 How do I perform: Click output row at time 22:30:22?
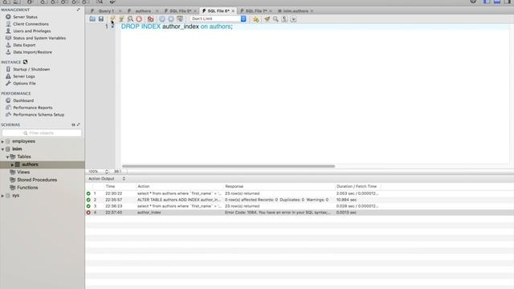299,193
